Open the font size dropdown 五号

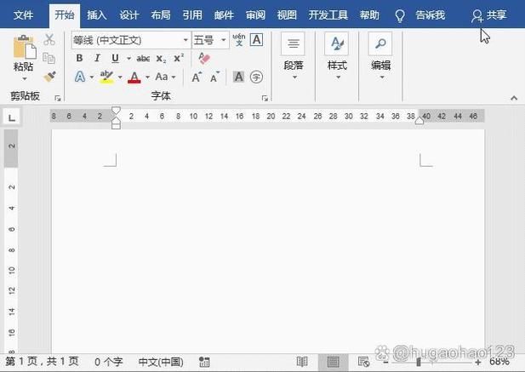click(223, 41)
